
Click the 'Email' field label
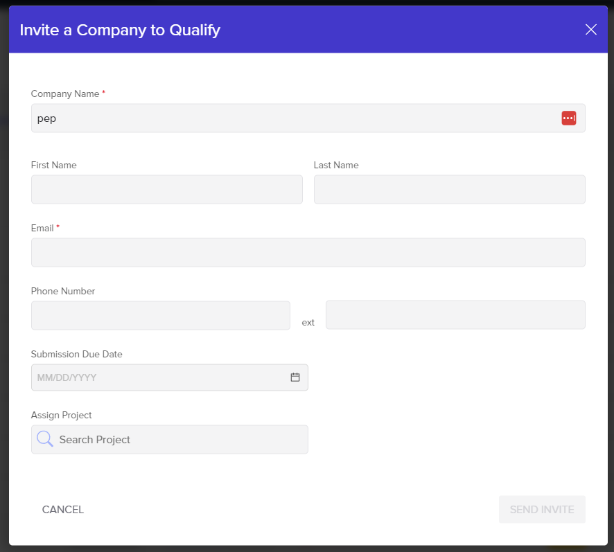(x=42, y=228)
